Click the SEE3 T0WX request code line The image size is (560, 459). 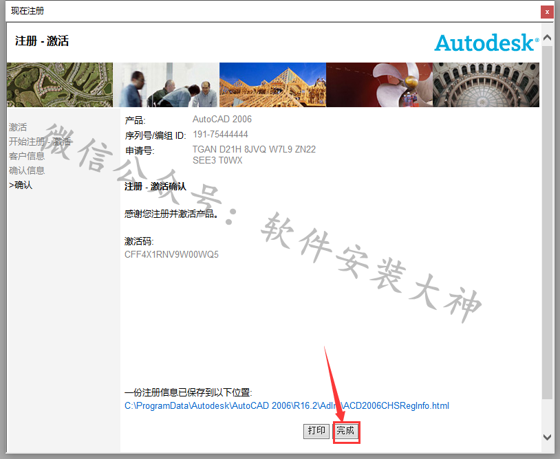217,161
